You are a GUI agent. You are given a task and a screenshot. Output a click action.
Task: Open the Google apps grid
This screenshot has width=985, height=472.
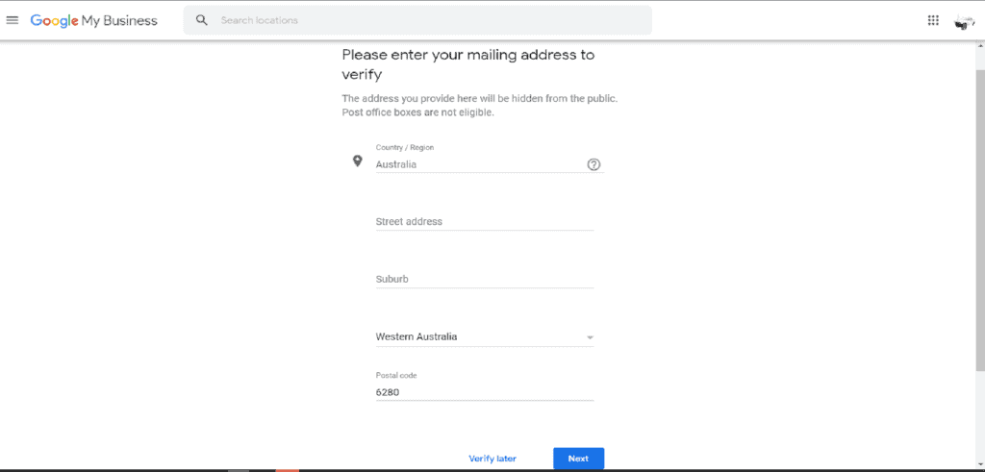coord(933,20)
